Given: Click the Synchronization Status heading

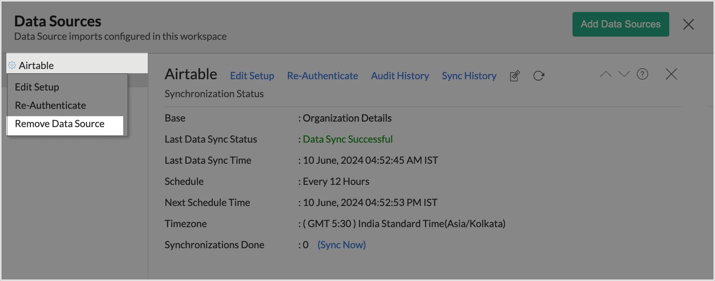Looking at the screenshot, I should coord(214,94).
